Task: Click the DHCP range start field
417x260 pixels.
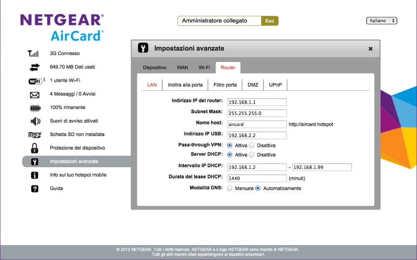Action: (257, 167)
